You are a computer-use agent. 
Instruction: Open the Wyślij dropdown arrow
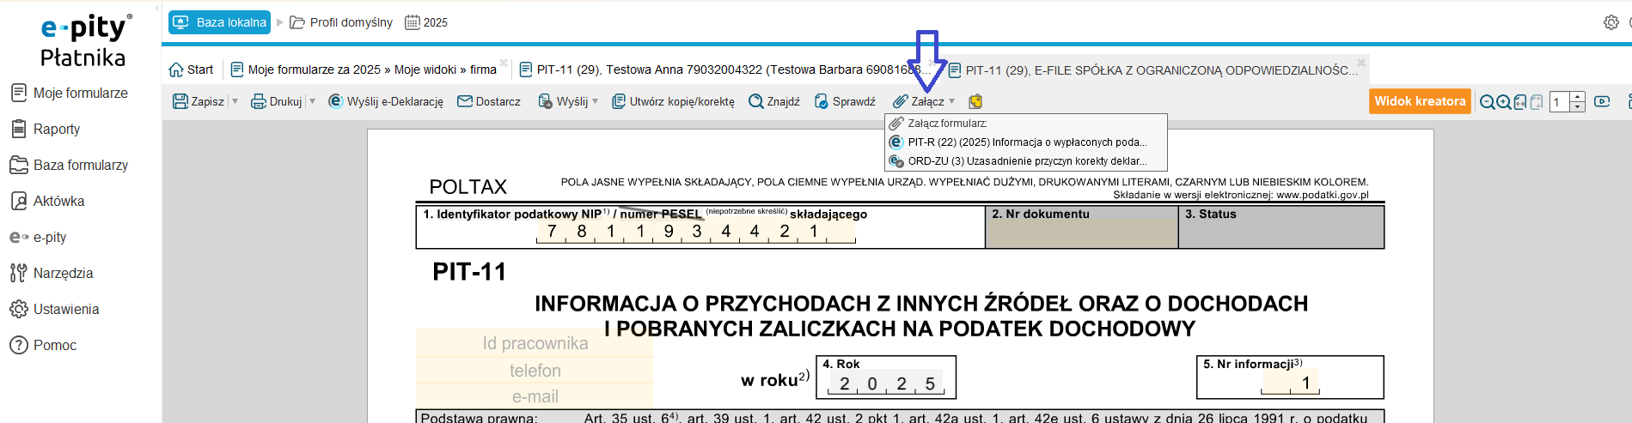(595, 101)
